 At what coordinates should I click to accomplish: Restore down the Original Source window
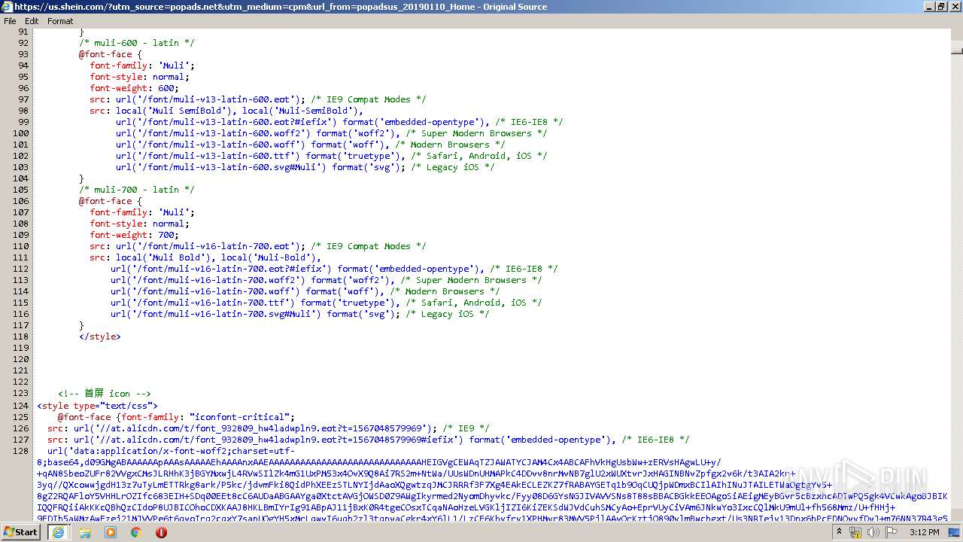(x=940, y=7)
